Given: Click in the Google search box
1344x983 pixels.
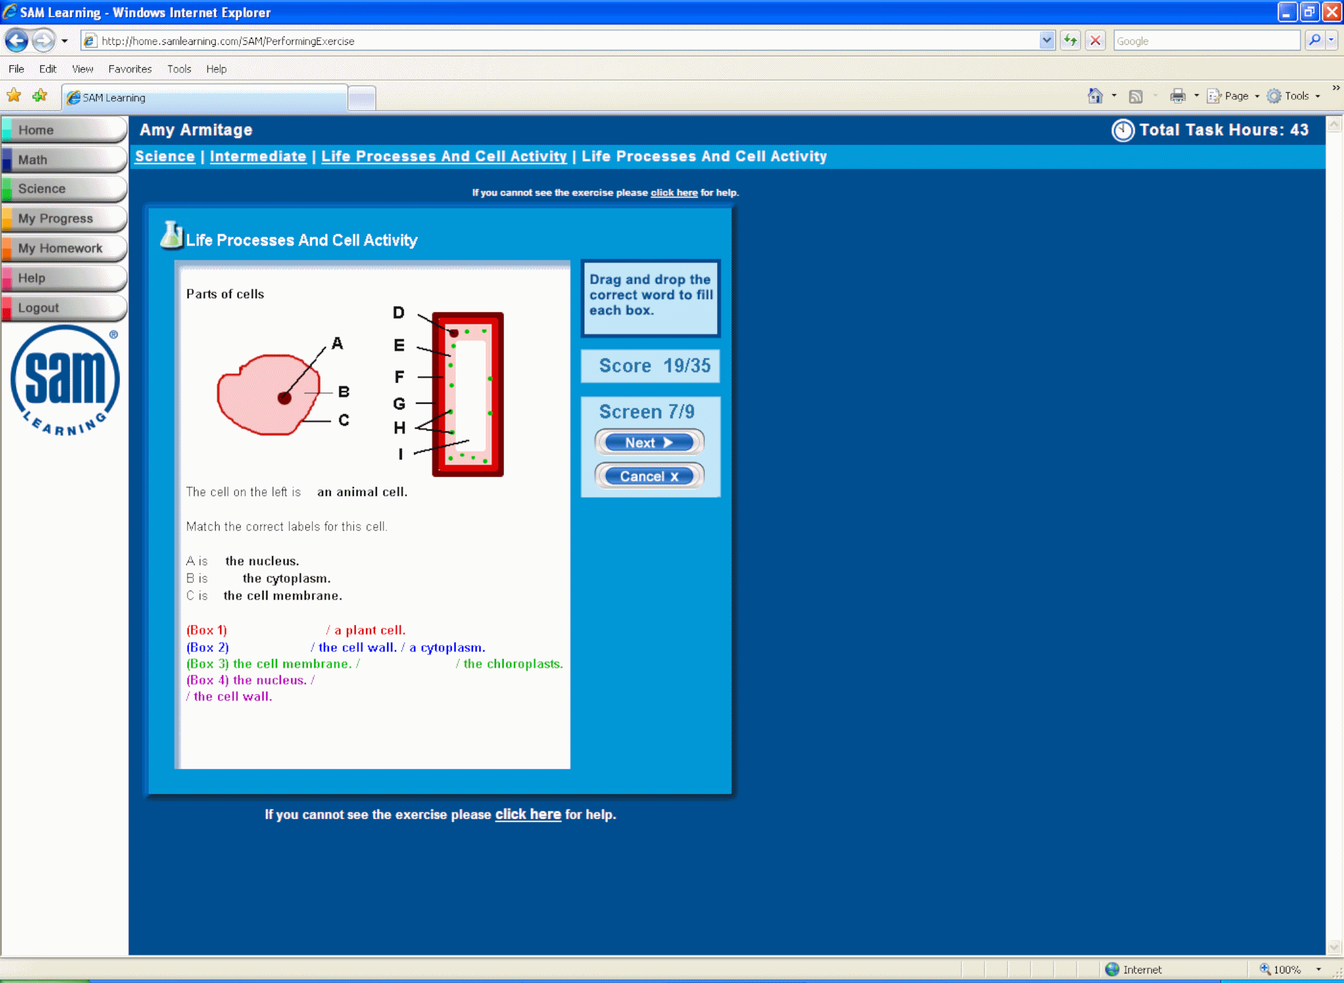Looking at the screenshot, I should [1206, 41].
